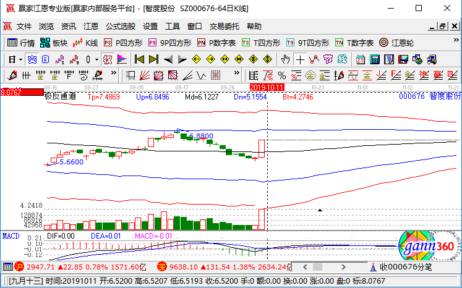
Task: Click the purple 节 icon
Action: (328, 59)
